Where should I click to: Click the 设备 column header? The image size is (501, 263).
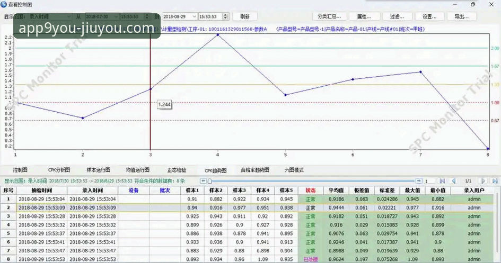click(134, 191)
